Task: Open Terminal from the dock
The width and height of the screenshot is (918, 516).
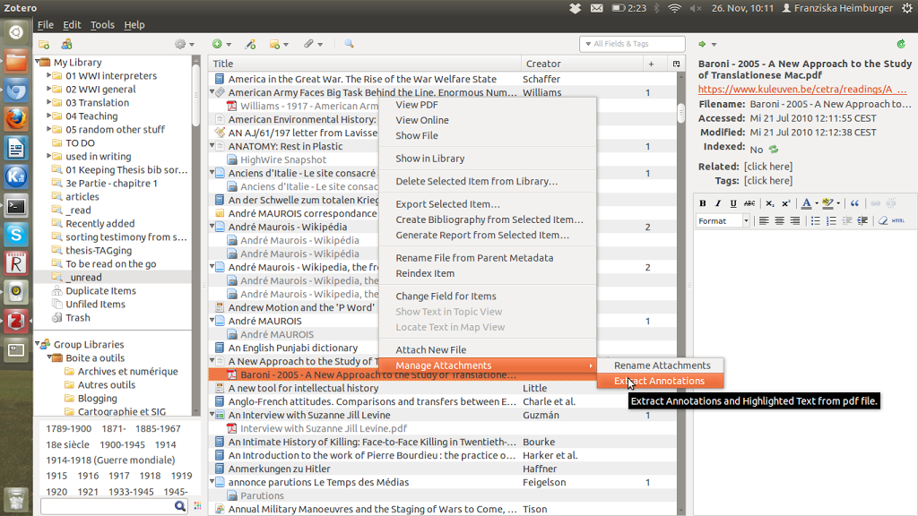Action: pos(16,206)
